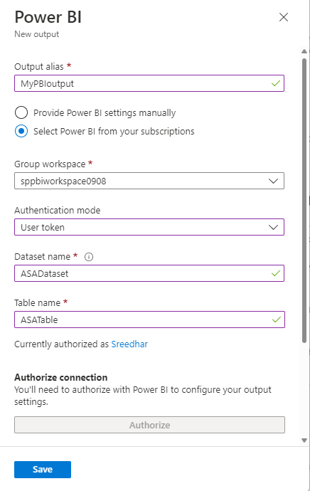Viewport: 310px width, 491px height.
Task: Click the green checkmark in Table name
Action: pyautogui.click(x=276, y=320)
